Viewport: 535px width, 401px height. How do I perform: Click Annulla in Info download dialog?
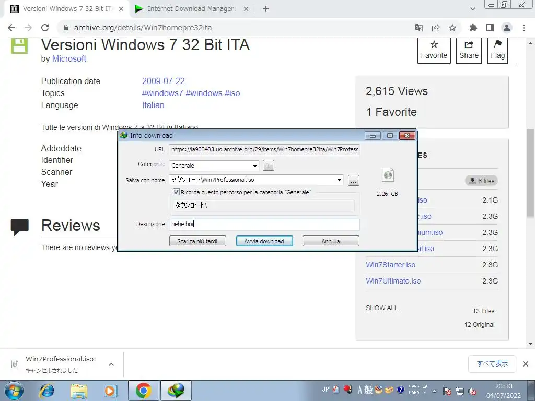pyautogui.click(x=331, y=241)
